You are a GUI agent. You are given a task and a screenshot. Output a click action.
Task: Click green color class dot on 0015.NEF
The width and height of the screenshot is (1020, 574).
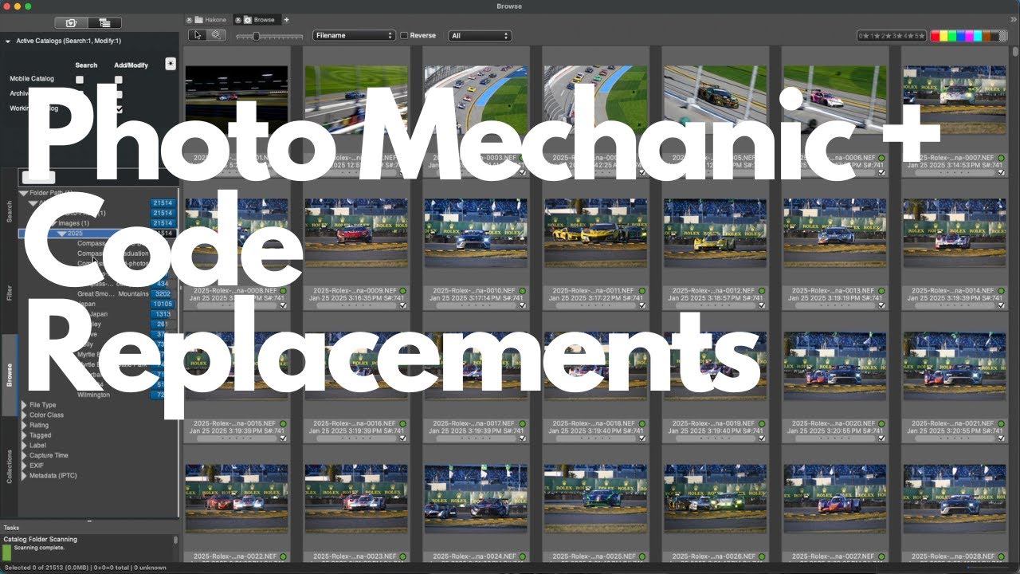283,423
